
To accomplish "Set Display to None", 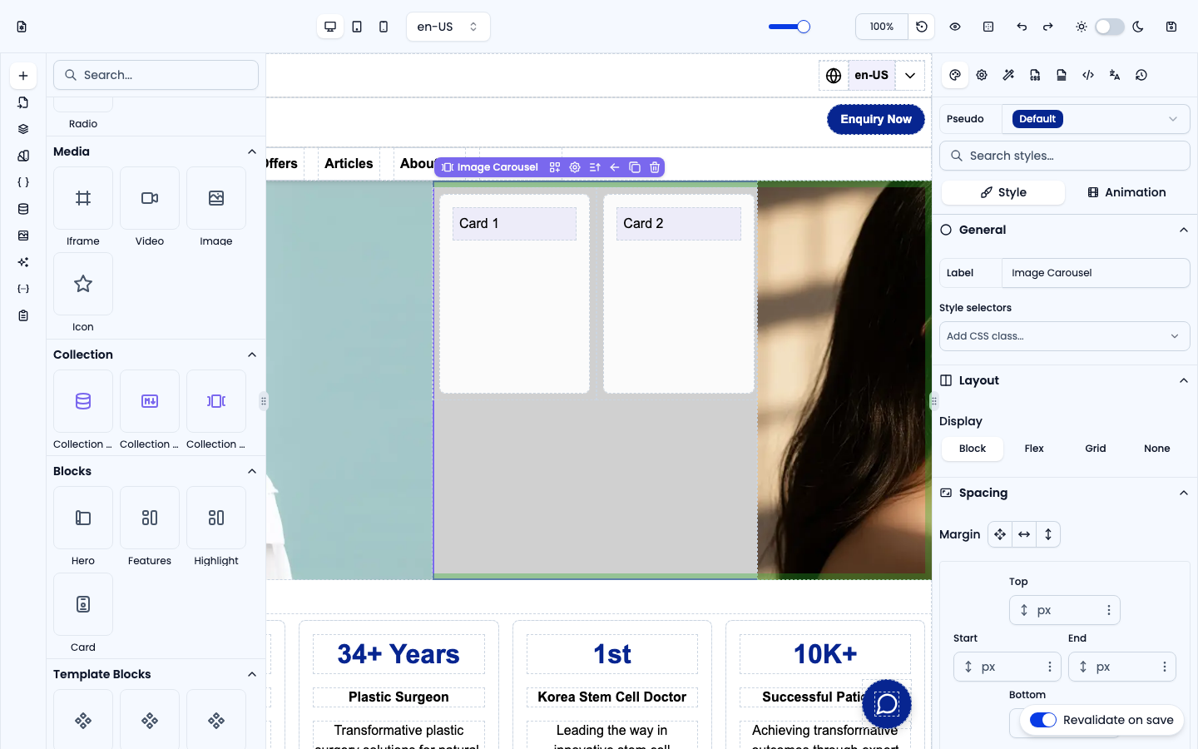I will click(1157, 449).
